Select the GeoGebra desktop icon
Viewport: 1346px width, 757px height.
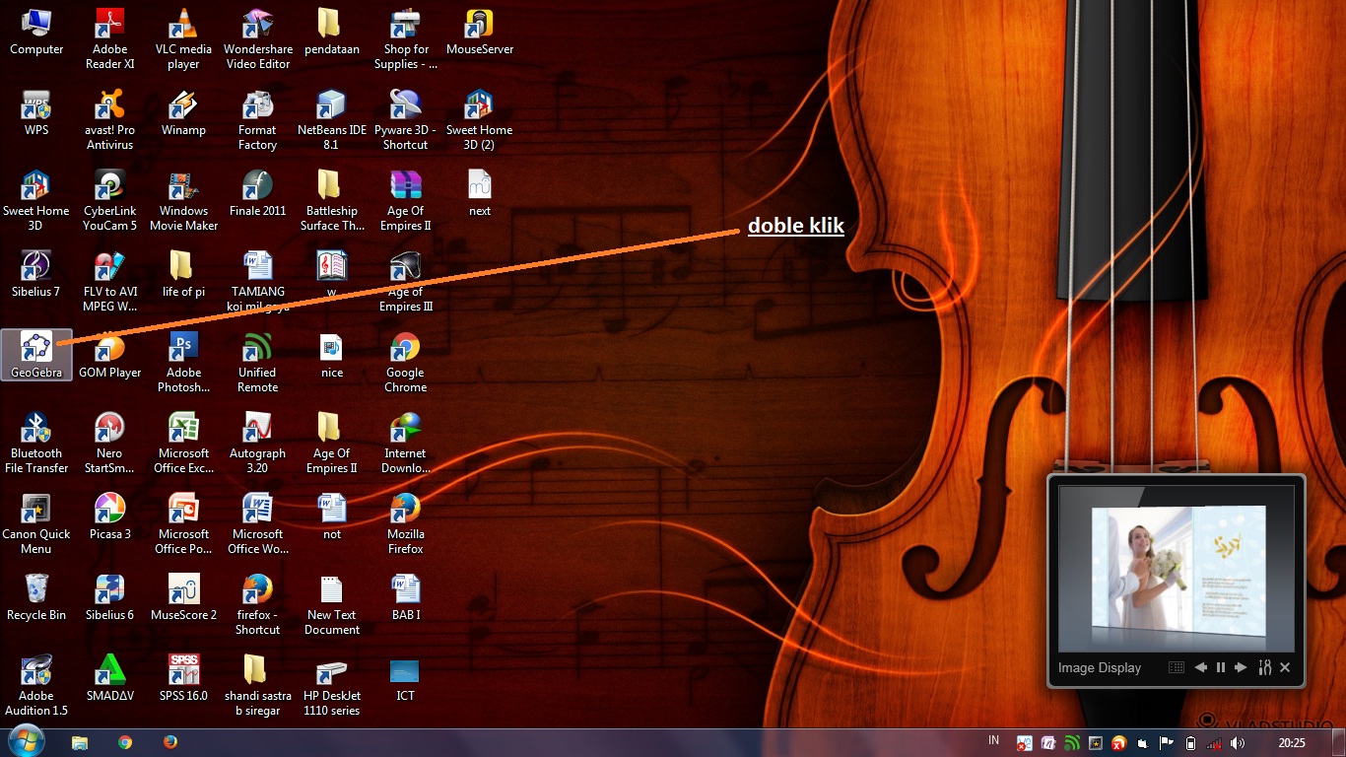pos(36,355)
